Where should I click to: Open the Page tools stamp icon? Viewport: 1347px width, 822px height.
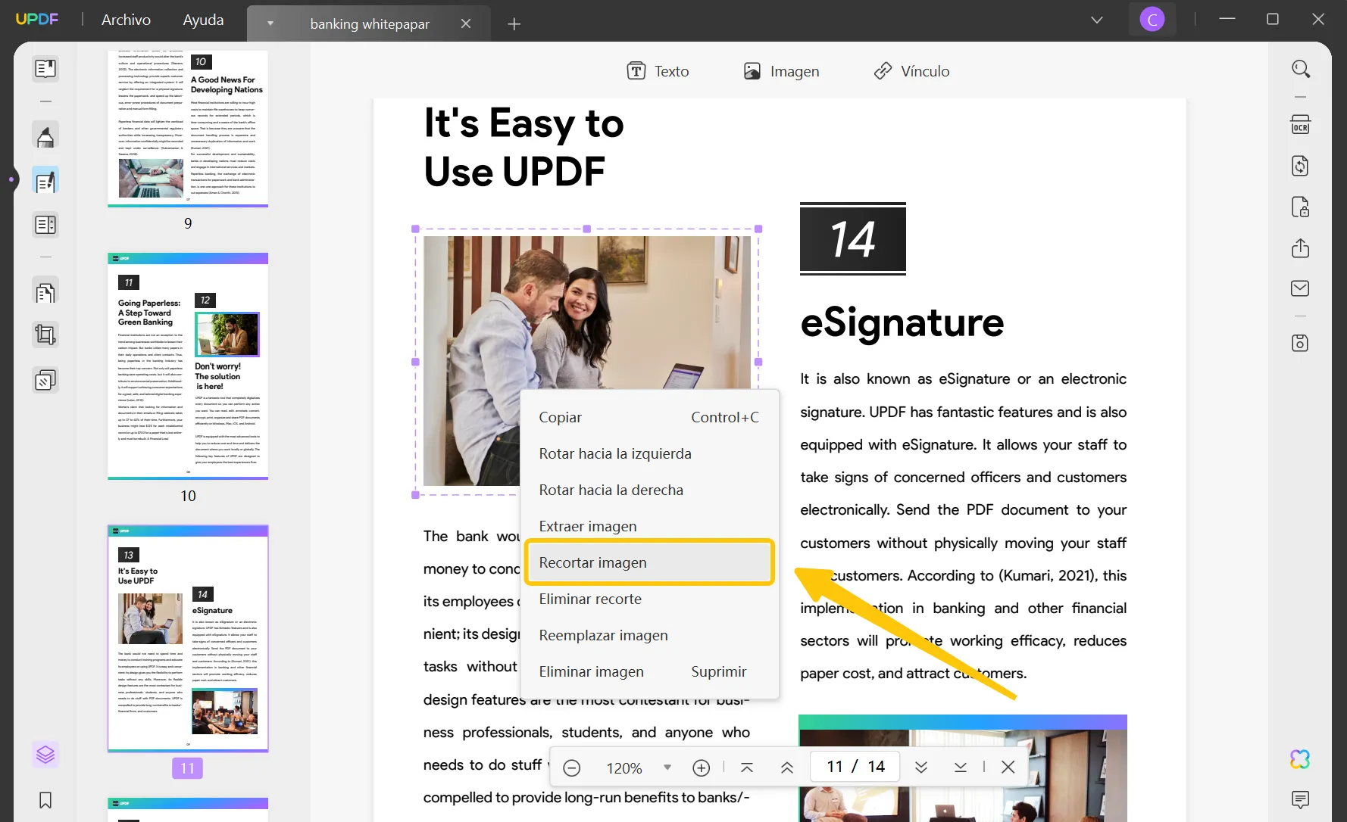pyautogui.click(x=45, y=379)
